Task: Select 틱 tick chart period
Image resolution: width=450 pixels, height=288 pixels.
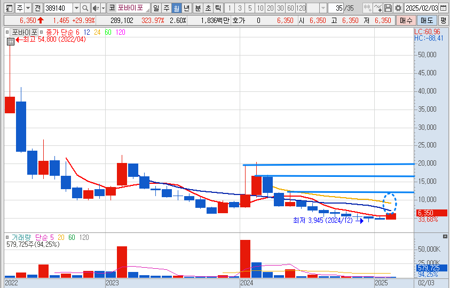Action: click(218, 8)
